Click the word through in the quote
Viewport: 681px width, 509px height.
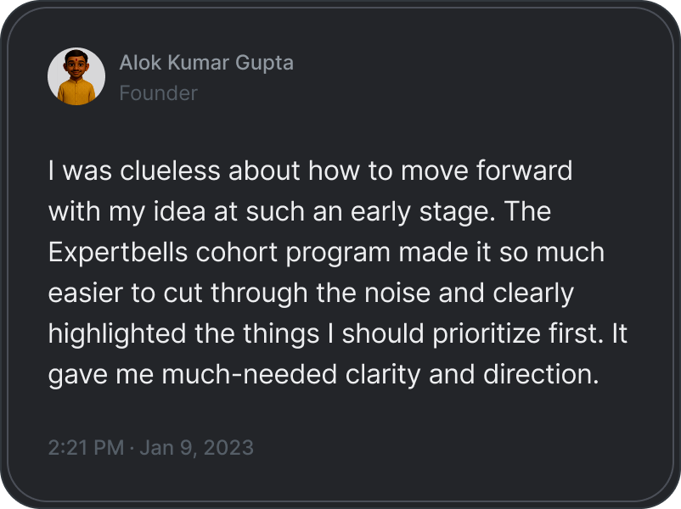click(259, 293)
